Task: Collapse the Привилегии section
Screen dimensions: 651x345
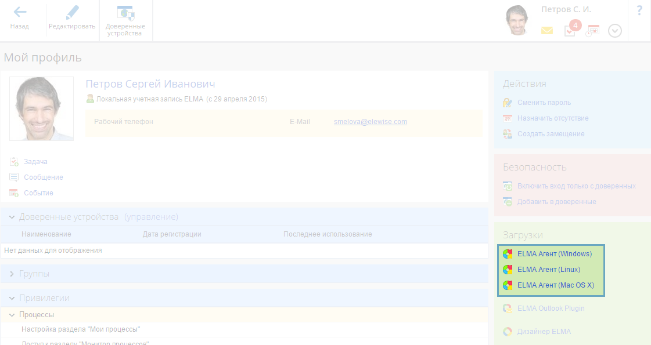Action: 12,298
